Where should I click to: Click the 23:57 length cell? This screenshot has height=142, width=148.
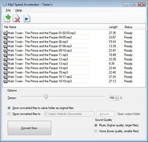[x=112, y=37]
